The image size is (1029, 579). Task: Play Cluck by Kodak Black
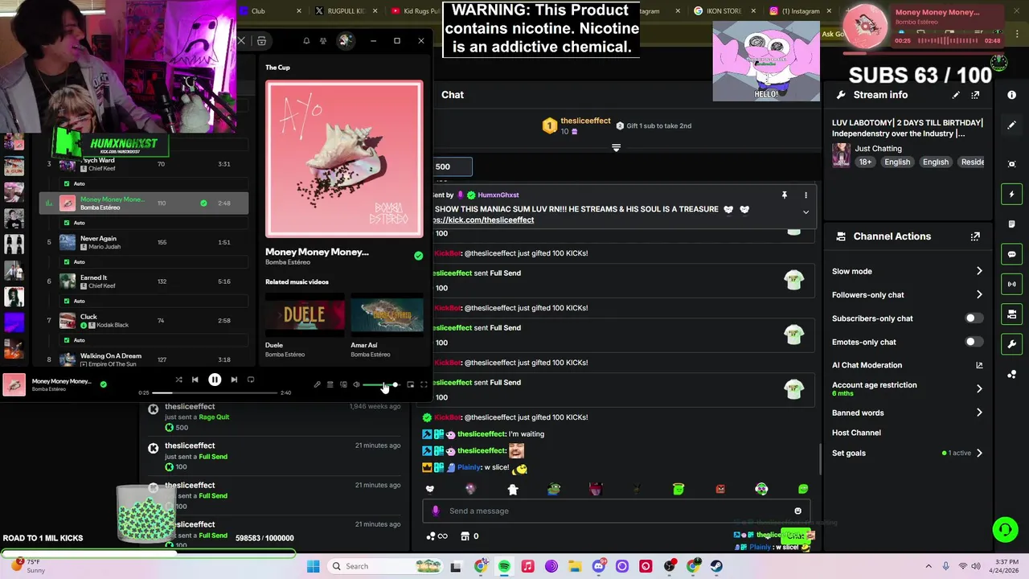[x=144, y=320]
